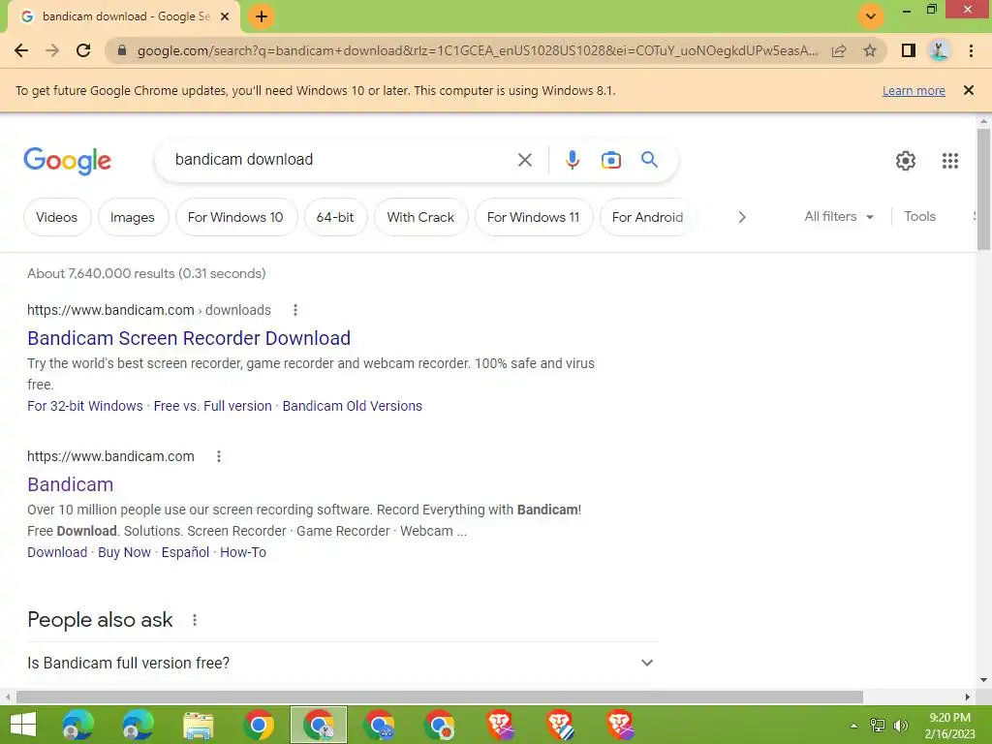Image resolution: width=992 pixels, height=744 pixels.
Task: Open the Buy Now sitelink
Action: 124,552
